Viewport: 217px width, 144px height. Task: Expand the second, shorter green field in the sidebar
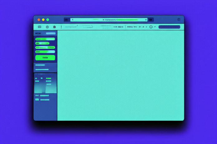pyautogui.click(x=42, y=43)
